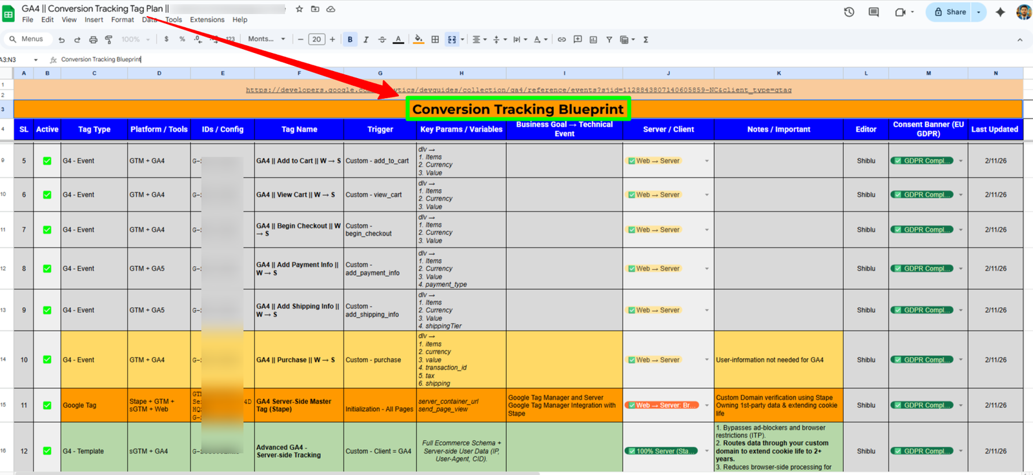Open Web → Server dropdown in Add to Cart row
This screenshot has height=475, width=1033.
coord(707,161)
